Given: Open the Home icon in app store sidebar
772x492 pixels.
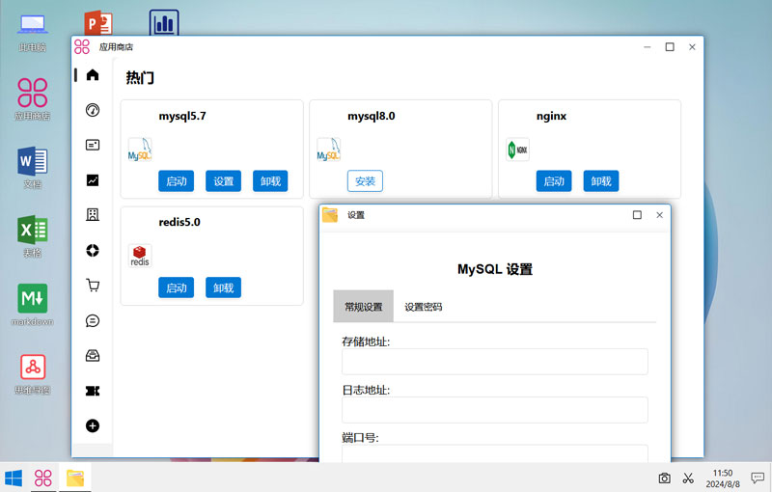Looking at the screenshot, I should pyautogui.click(x=93, y=75).
